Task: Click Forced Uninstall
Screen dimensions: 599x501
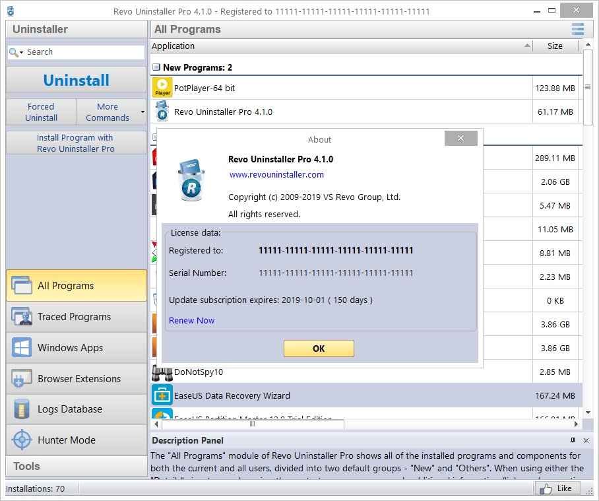Action: pos(42,112)
